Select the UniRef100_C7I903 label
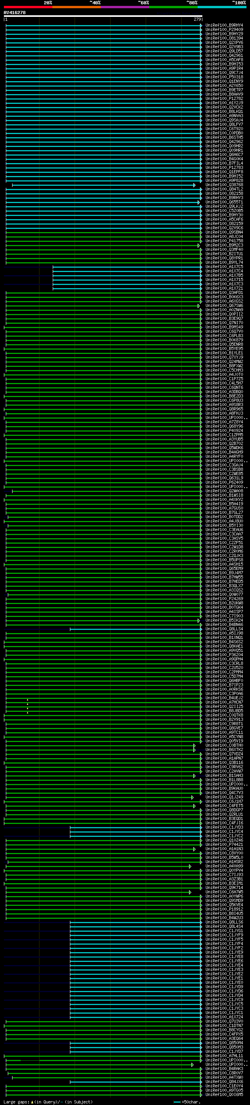The height and width of the screenshot is (1105, 250). 224,615
